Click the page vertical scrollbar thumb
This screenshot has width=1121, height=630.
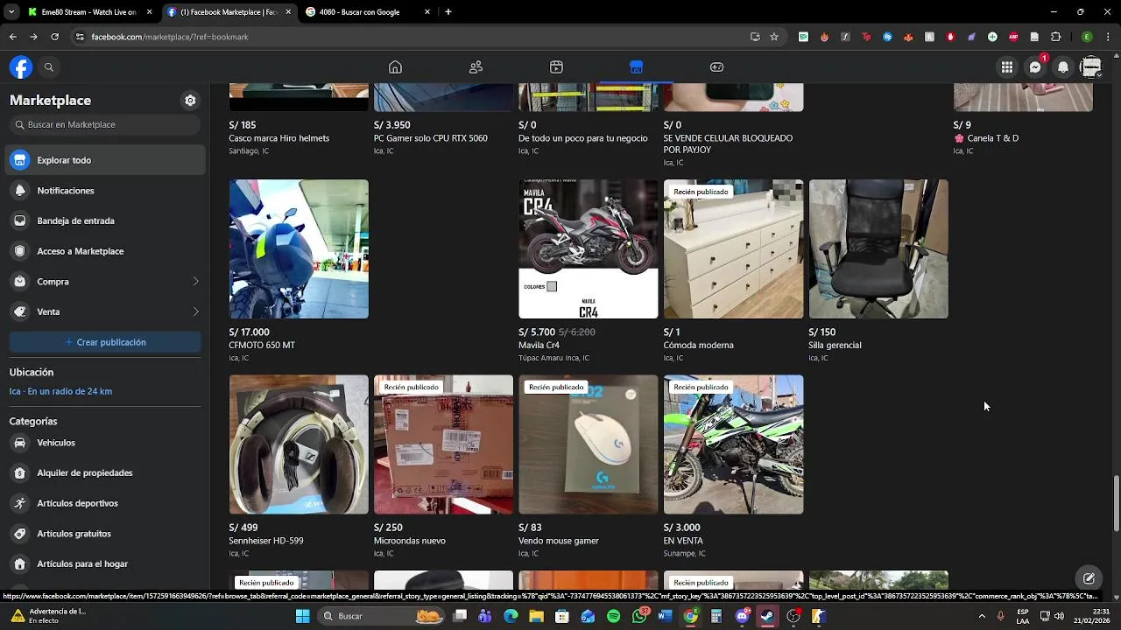pyautogui.click(x=1116, y=503)
